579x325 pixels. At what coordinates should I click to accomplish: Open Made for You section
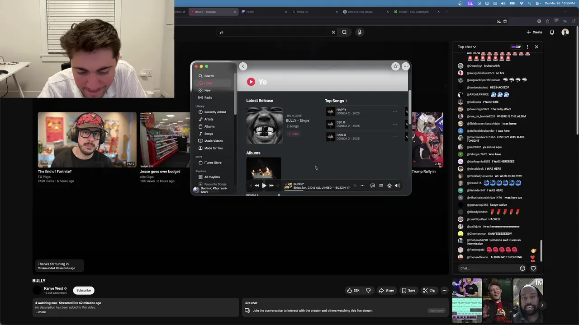[x=213, y=148]
